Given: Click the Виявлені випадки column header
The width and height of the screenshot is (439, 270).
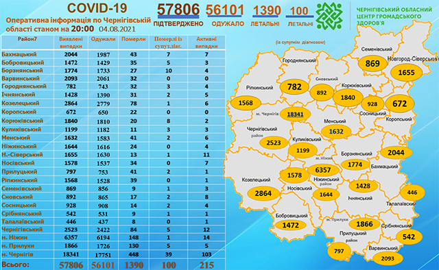Looking at the screenshot, I should (71, 42).
